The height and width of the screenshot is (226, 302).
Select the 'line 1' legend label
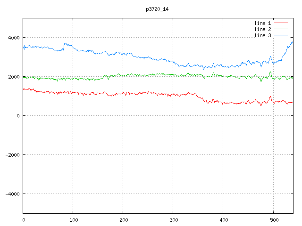(263, 23)
